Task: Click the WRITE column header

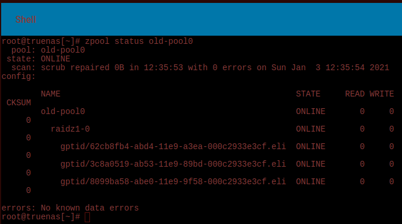Action: [x=382, y=94]
